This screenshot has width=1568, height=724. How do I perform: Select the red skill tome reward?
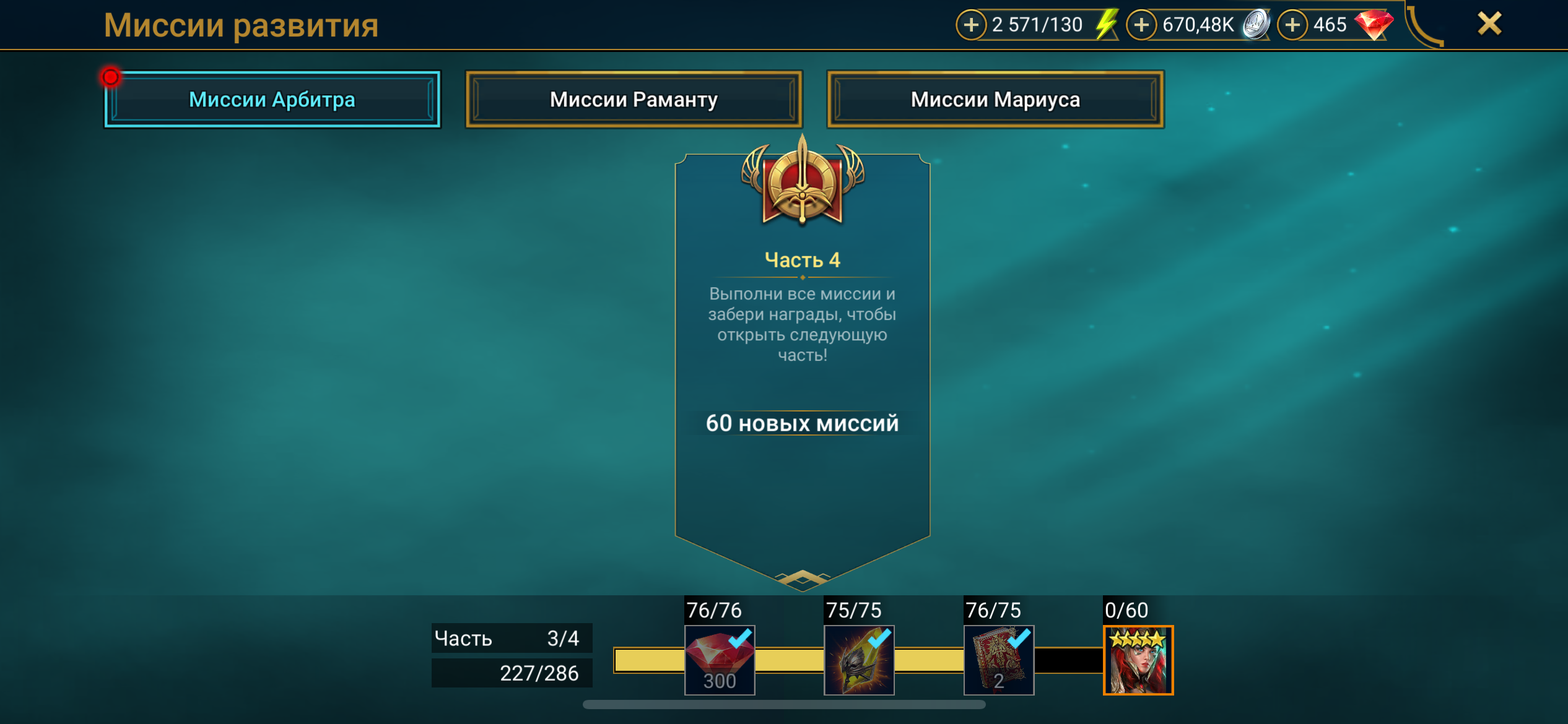[x=999, y=660]
